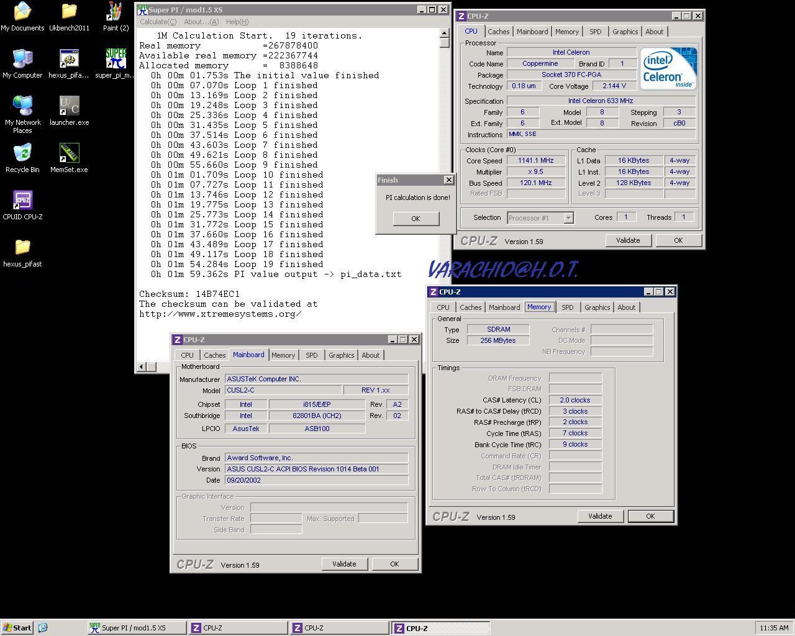This screenshot has height=636, width=795.
Task: Switch to Caches tab in CPU window
Action: 498,32
